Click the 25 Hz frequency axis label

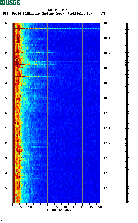[x=56, y=207]
